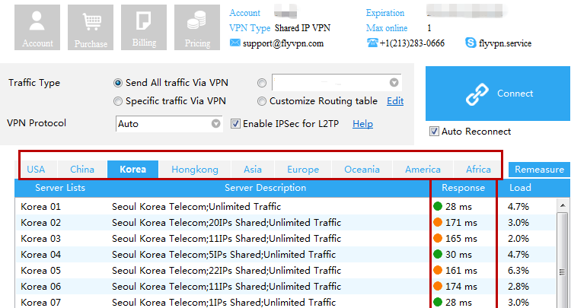Click the Skype icon beside flyvpn.service
The height and width of the screenshot is (308, 587).
(471, 43)
